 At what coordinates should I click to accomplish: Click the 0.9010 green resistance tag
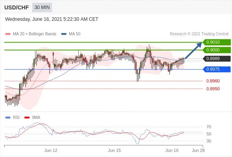tap(217, 42)
